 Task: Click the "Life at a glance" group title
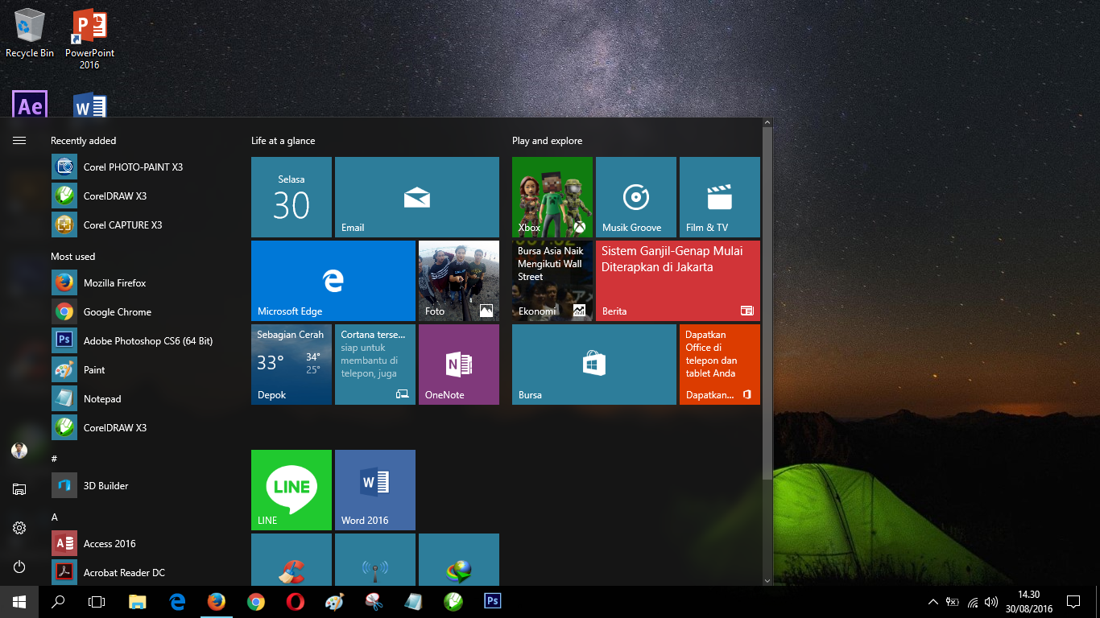[283, 141]
